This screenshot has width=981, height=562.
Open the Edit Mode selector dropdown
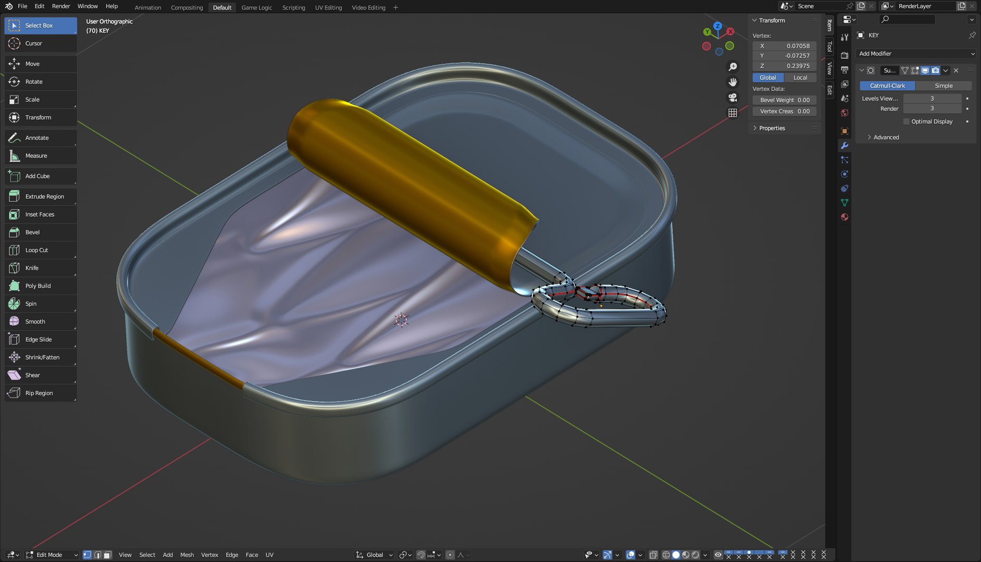click(x=52, y=555)
